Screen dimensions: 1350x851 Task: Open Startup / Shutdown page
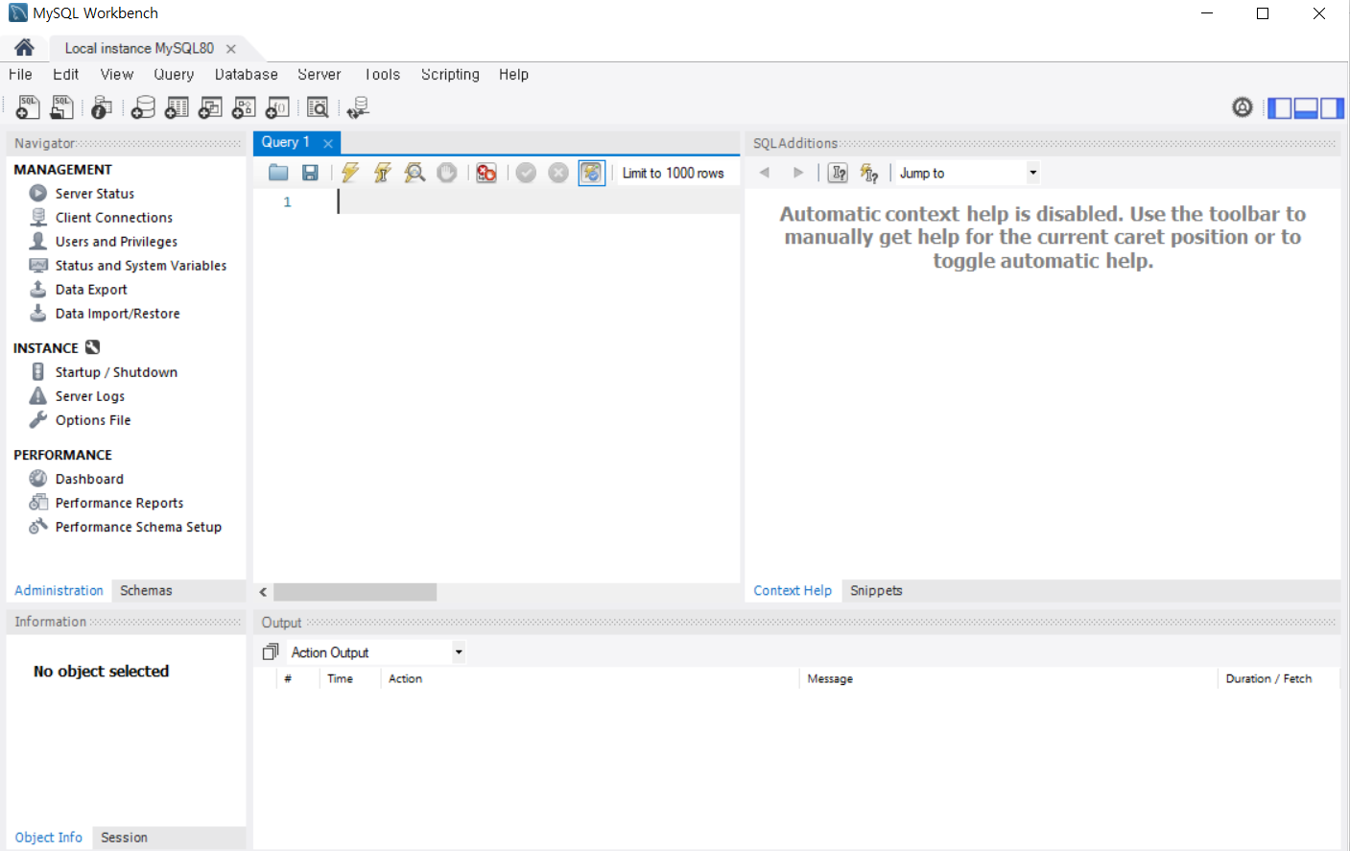pyautogui.click(x=116, y=371)
